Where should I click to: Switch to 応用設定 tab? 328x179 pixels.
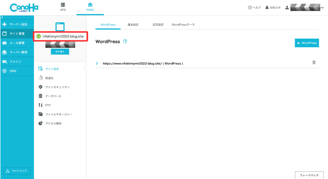(x=158, y=25)
